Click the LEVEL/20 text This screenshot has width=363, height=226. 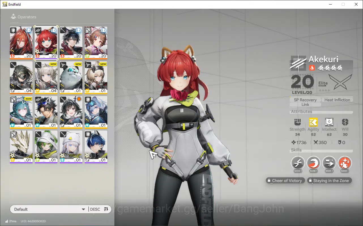point(302,93)
